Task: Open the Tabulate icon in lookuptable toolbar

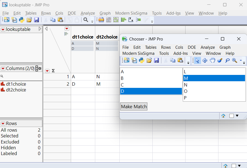Action: pyautogui.click(x=101, y=20)
